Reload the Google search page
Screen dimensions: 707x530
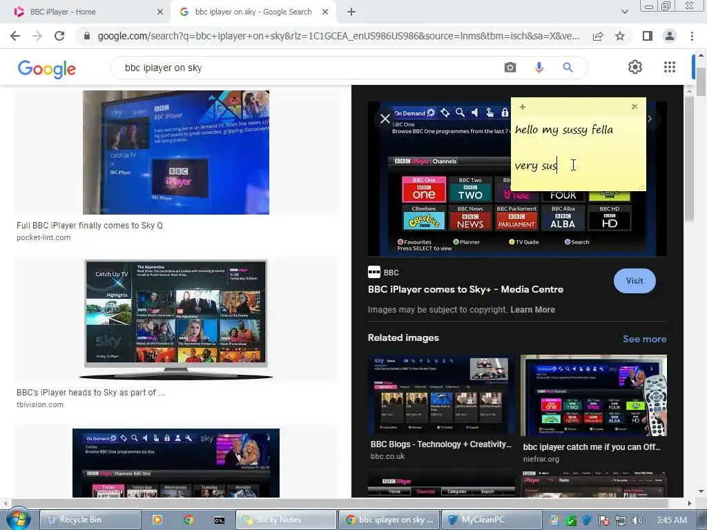click(x=59, y=36)
